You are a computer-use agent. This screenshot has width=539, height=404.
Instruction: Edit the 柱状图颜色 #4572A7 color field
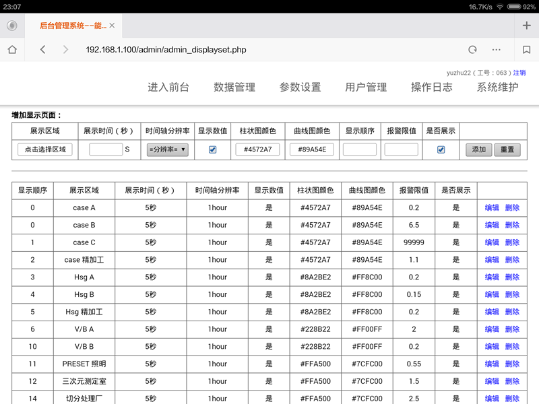click(x=257, y=149)
